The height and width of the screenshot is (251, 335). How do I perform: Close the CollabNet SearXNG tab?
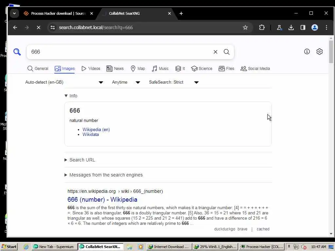[169, 13]
